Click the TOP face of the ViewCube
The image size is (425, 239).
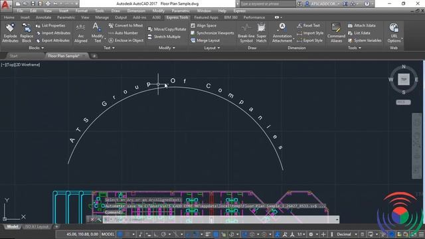[x=404, y=80]
